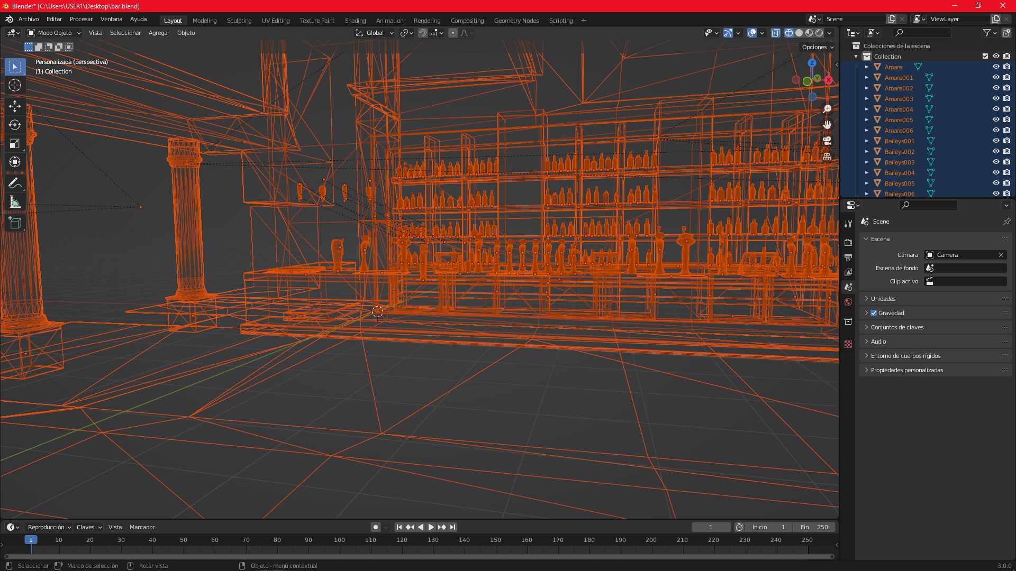This screenshot has height=571, width=1016.
Task: Select the Scale tool
Action: click(x=15, y=143)
